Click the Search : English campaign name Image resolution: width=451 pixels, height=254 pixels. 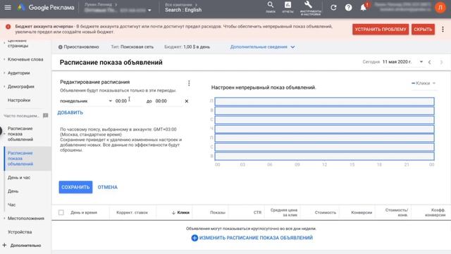183,10
